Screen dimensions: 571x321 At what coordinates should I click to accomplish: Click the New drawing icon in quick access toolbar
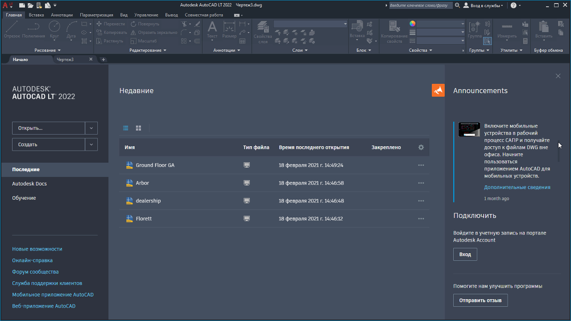click(22, 5)
